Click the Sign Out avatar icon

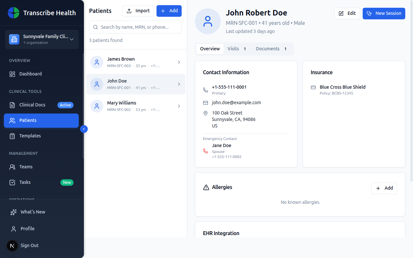(x=12, y=245)
